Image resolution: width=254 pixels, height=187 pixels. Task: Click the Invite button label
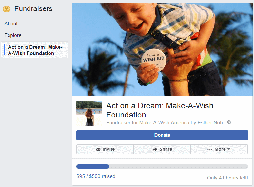108,149
